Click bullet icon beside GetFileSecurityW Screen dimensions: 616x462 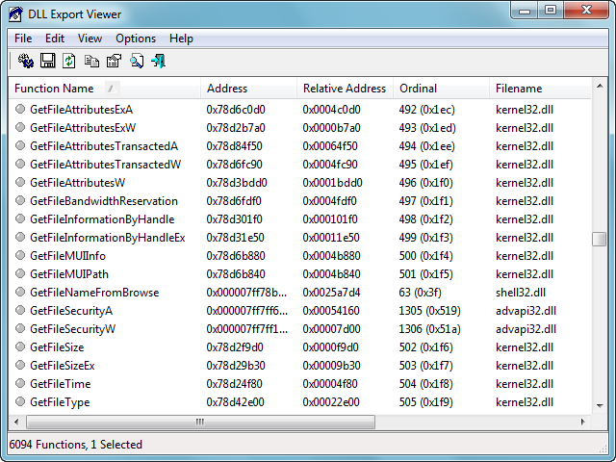coord(20,328)
